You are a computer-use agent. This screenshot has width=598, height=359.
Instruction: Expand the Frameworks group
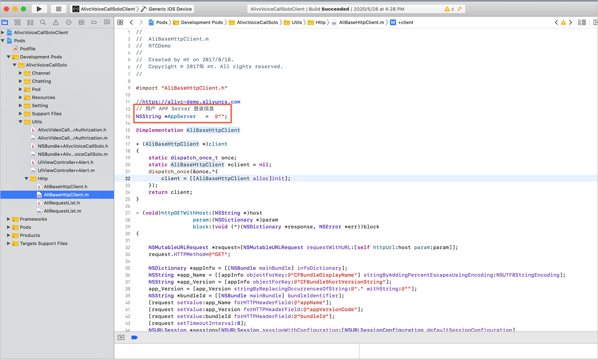point(8,219)
